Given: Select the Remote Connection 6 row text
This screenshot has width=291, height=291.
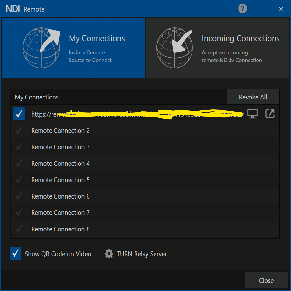Looking at the screenshot, I should (61, 196).
